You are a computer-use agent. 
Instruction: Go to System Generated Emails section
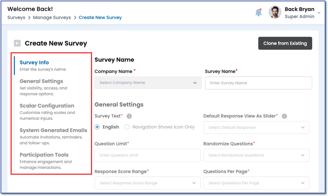[53, 130]
